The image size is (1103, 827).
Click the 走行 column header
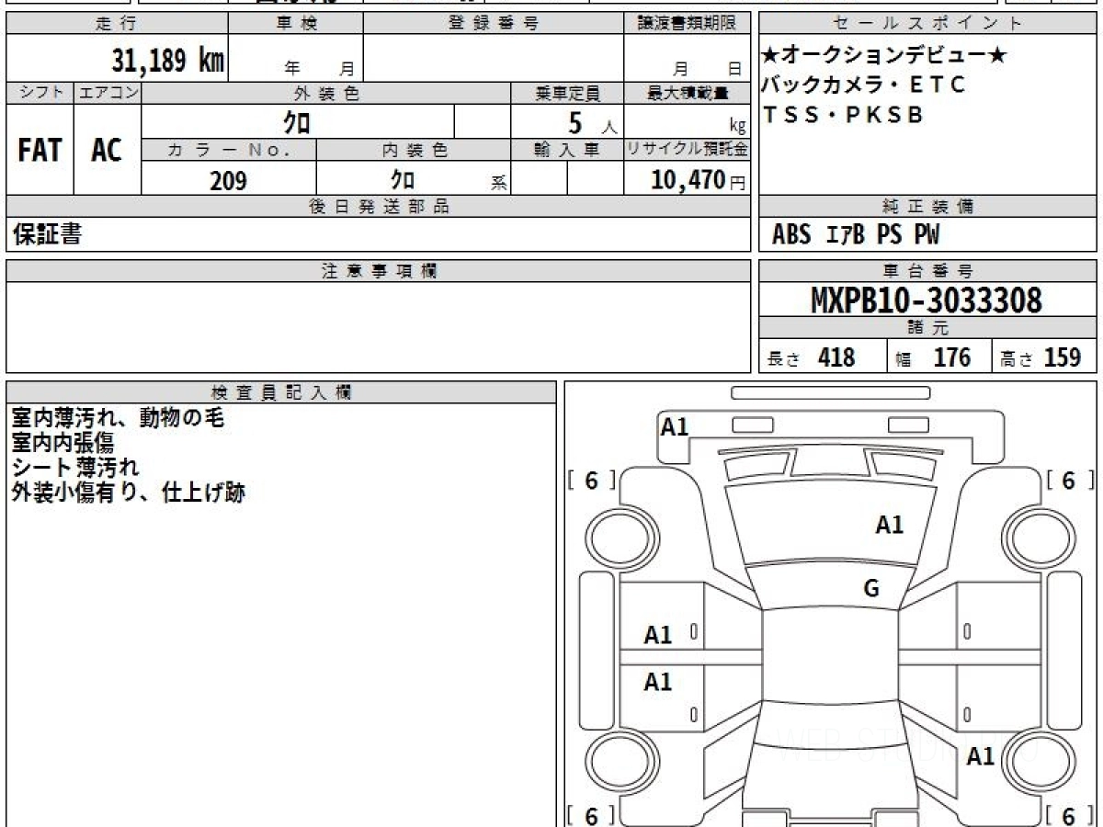117,24
